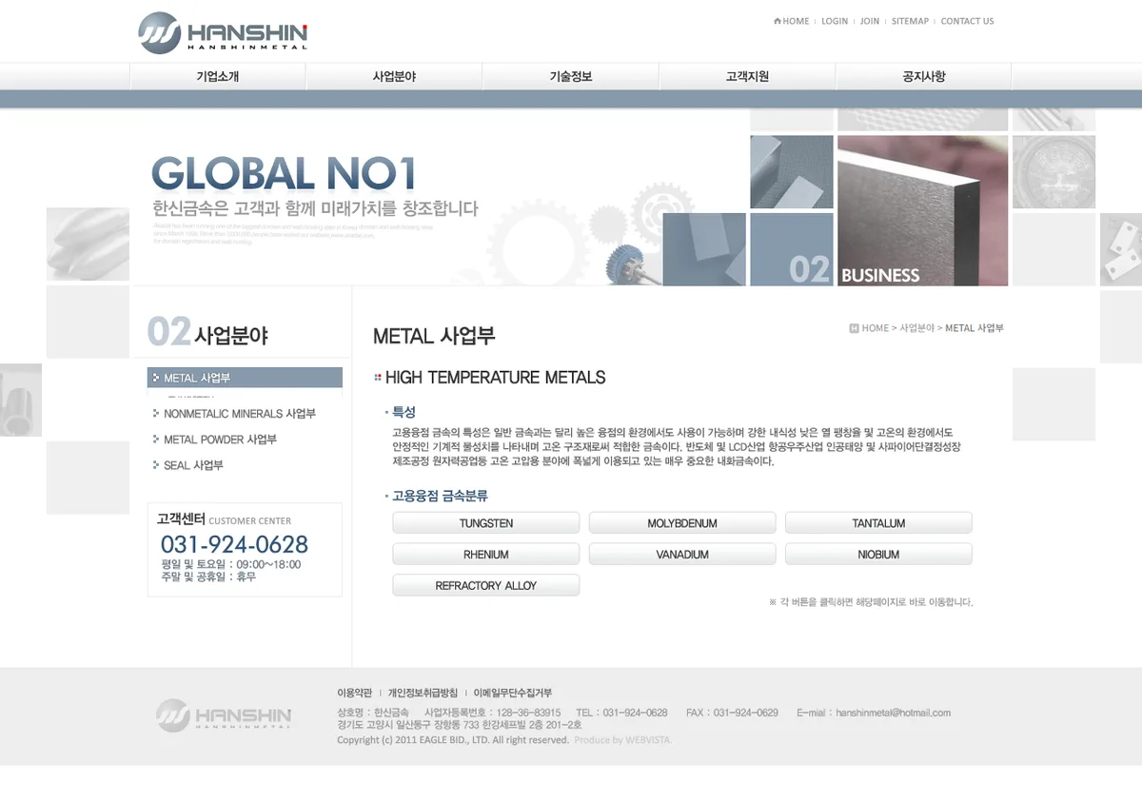
Task: Go to HOME in the top utility menu
Action: tap(796, 21)
